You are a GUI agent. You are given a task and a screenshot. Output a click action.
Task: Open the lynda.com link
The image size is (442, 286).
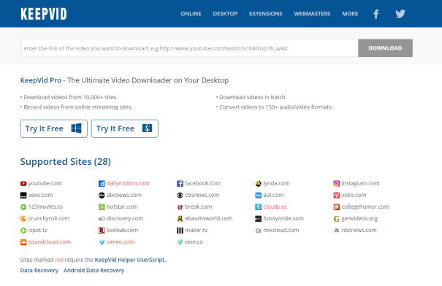(x=276, y=183)
